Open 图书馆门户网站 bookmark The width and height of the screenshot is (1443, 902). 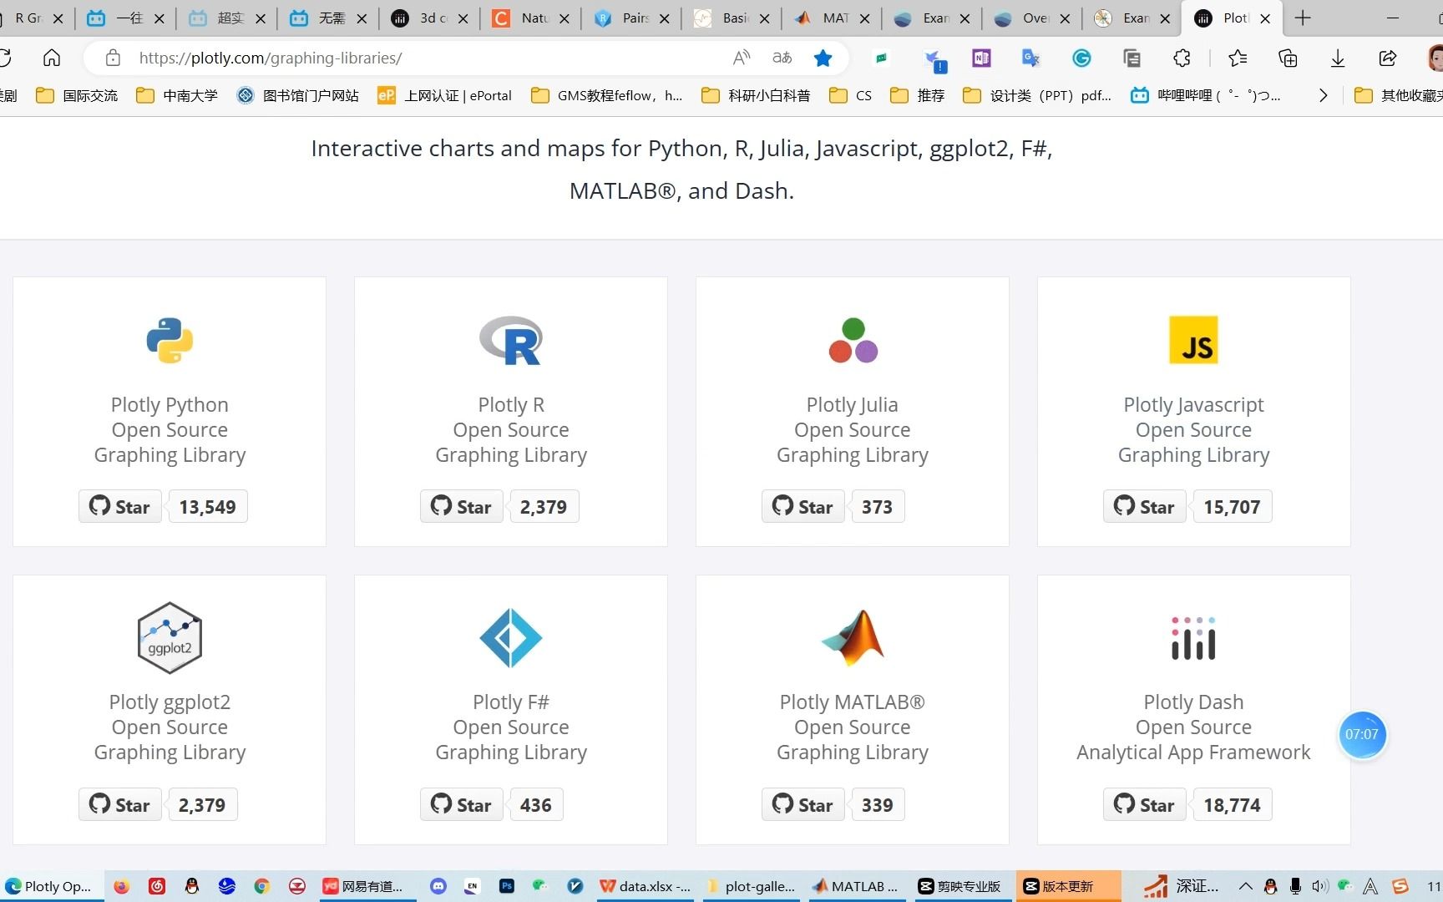(x=298, y=95)
